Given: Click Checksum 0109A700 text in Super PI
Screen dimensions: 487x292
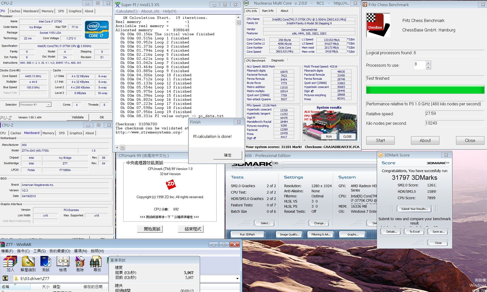Looking at the screenshot, I should tap(136, 124).
